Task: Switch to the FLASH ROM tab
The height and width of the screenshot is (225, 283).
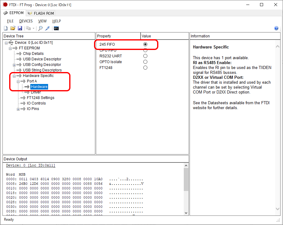Action: pyautogui.click(x=41, y=13)
